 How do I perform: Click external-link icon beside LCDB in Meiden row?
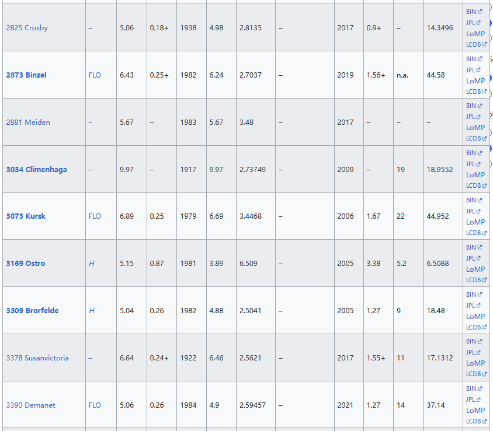pyautogui.click(x=484, y=139)
